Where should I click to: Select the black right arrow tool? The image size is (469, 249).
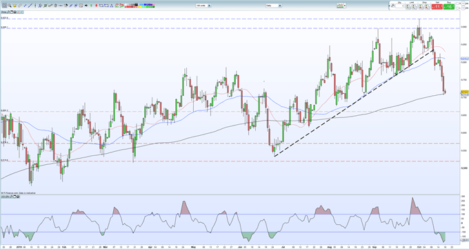click(86, 6)
